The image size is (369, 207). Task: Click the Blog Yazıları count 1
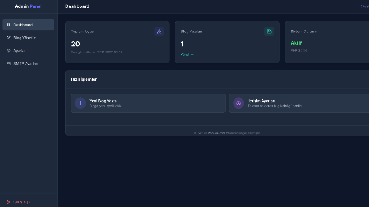pos(182,44)
